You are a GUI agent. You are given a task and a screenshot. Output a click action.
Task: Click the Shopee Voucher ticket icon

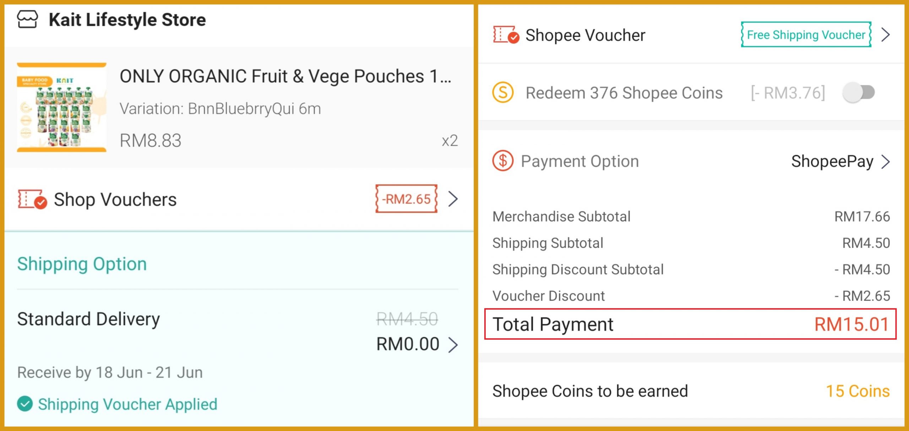506,35
